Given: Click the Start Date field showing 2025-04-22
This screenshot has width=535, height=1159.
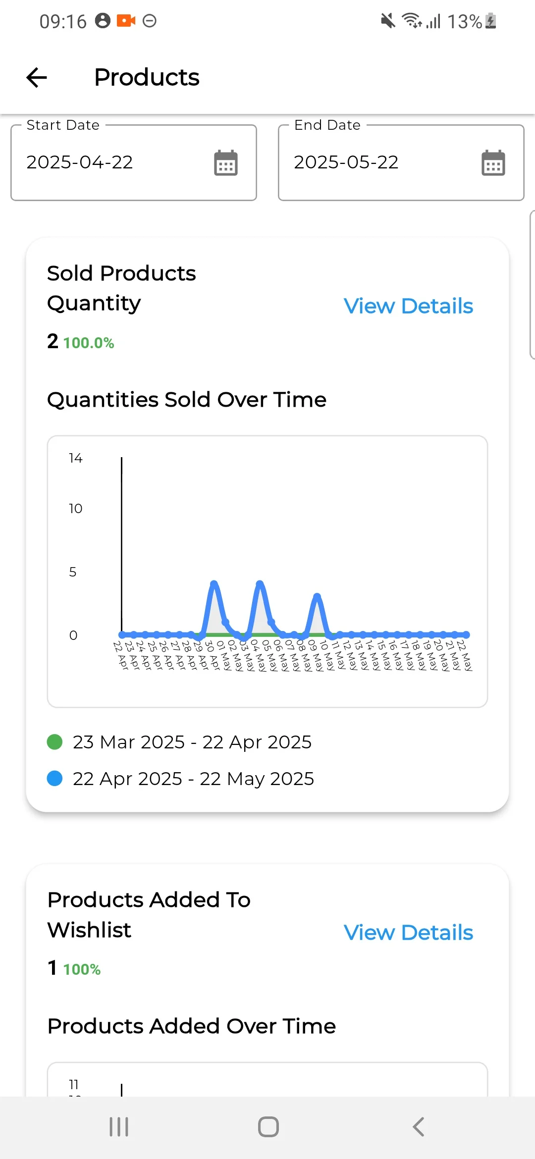Looking at the screenshot, I should click(x=114, y=162).
